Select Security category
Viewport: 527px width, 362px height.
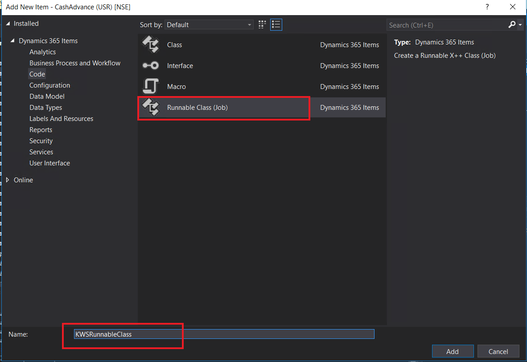[41, 141]
